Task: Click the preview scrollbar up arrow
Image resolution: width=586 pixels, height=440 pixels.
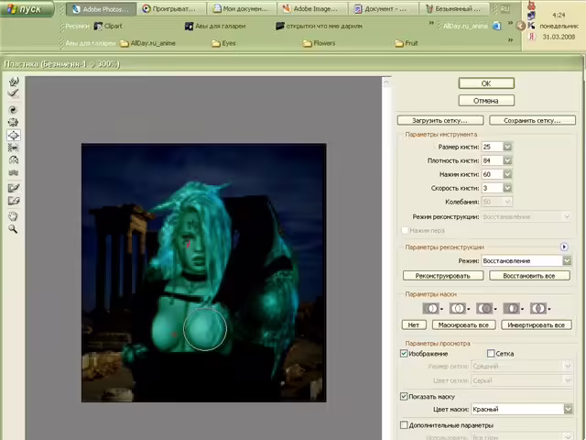Action: point(386,82)
